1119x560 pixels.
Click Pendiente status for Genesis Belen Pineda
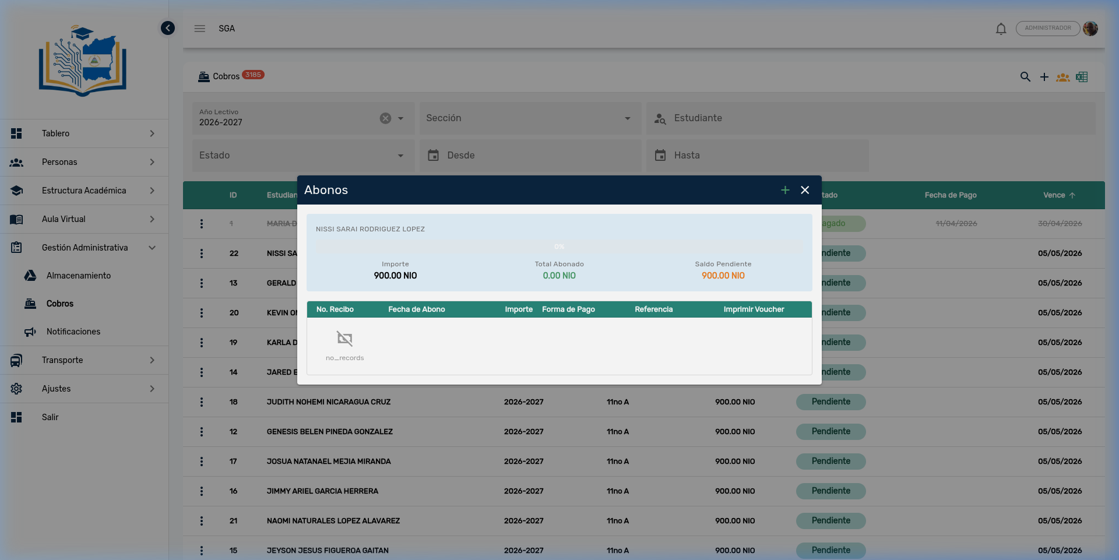[831, 432]
